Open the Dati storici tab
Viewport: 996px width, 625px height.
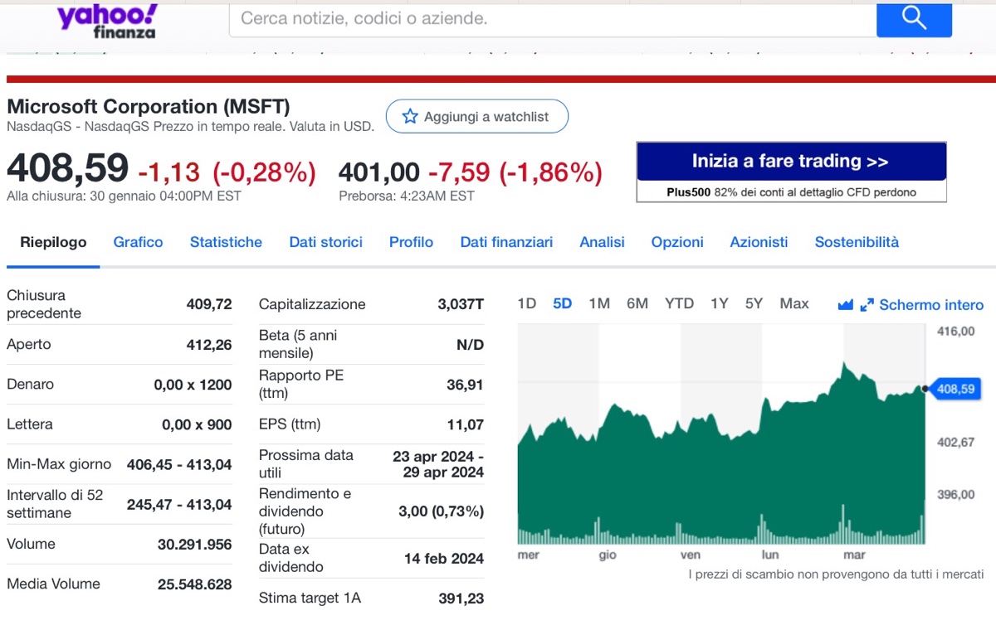pyautogui.click(x=325, y=242)
